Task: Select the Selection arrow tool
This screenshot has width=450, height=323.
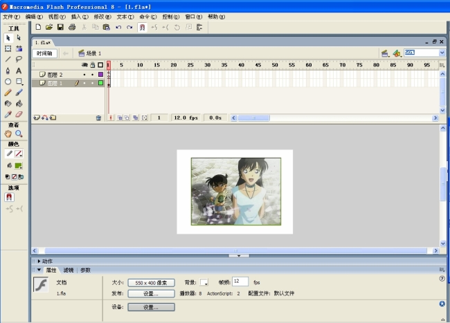Action: tap(8, 38)
